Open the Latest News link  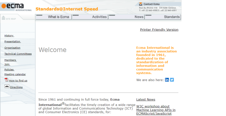[x=146, y=99]
